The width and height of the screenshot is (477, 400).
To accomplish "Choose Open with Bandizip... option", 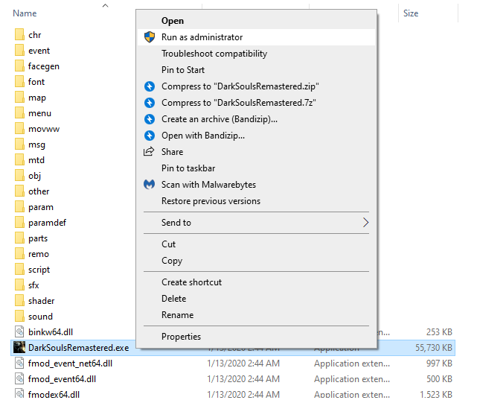I will (x=203, y=136).
